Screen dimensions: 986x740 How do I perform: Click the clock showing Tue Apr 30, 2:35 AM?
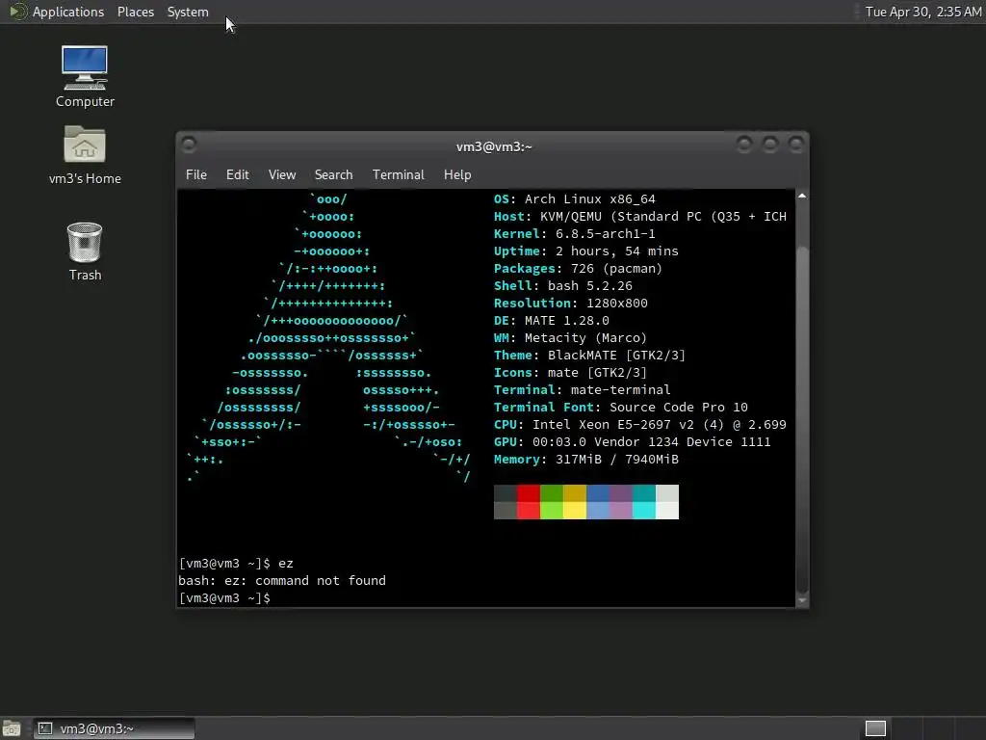(923, 12)
